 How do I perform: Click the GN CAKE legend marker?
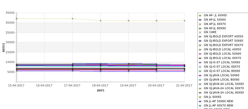(200, 32)
